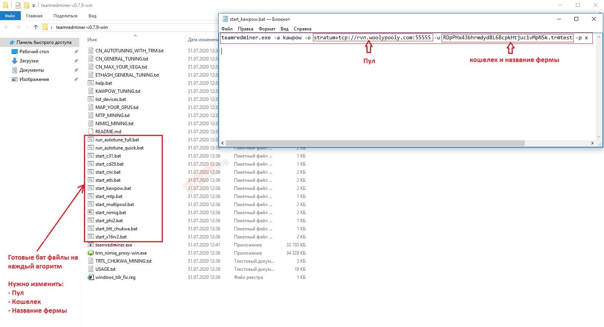Image resolution: width=604 pixels, height=327 pixels.
Task: Click Notepad's horizontal scrollbar right arrow
Action: [x=592, y=143]
